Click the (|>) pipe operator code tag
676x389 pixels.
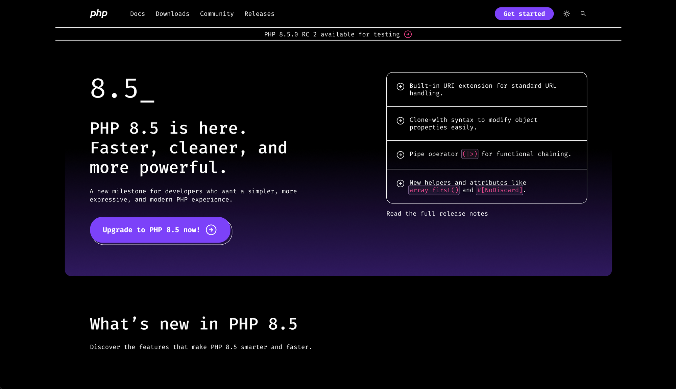[x=470, y=154]
